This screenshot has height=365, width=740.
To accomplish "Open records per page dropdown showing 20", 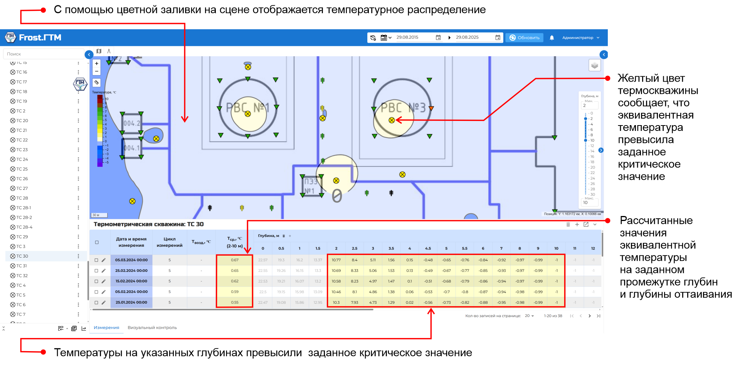I will point(529,316).
